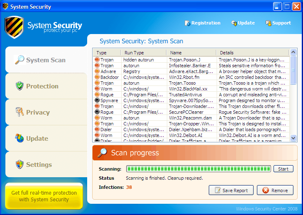Click the green scanning progress bar

click(199, 169)
